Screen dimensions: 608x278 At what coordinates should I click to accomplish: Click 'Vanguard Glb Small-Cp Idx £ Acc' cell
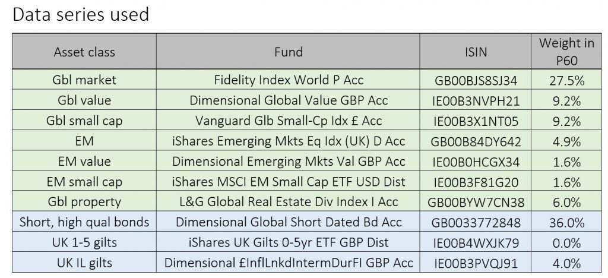288,120
